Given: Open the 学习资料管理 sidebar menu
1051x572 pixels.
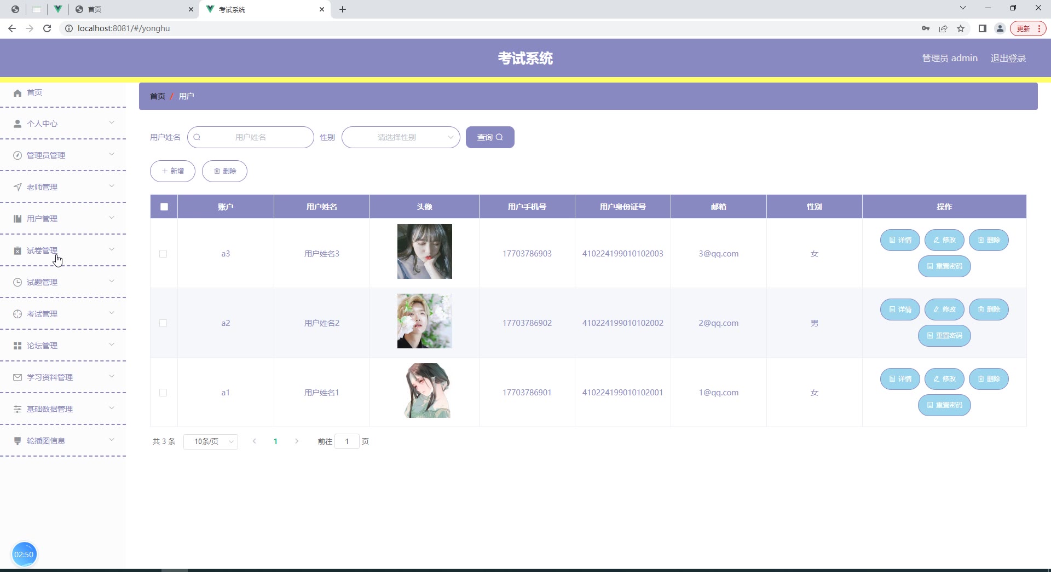Looking at the screenshot, I should coord(63,377).
